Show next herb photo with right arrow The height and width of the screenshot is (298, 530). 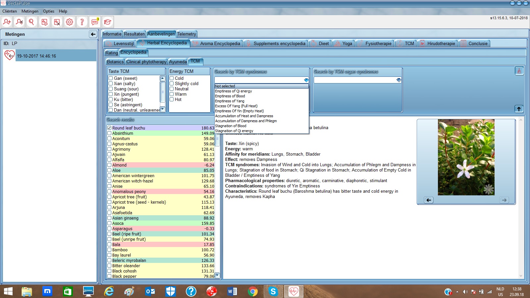504,200
